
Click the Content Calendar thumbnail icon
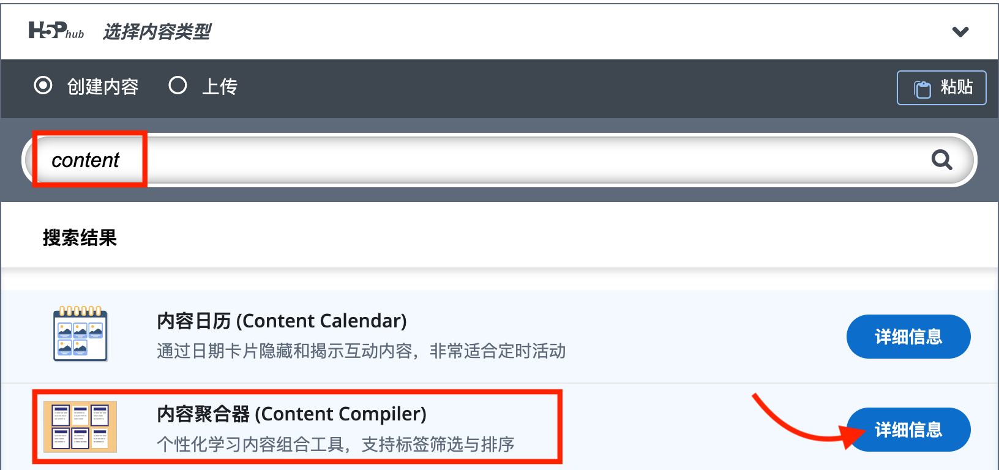(80, 334)
